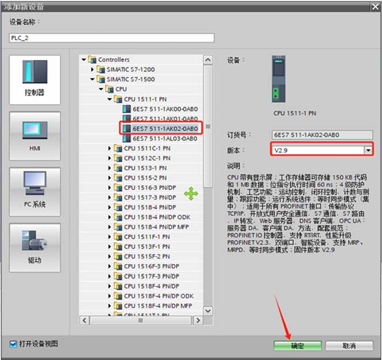Viewport: 382px width, 360px height.
Task: Select the PC 系统 category icon
Action: pos(34,192)
